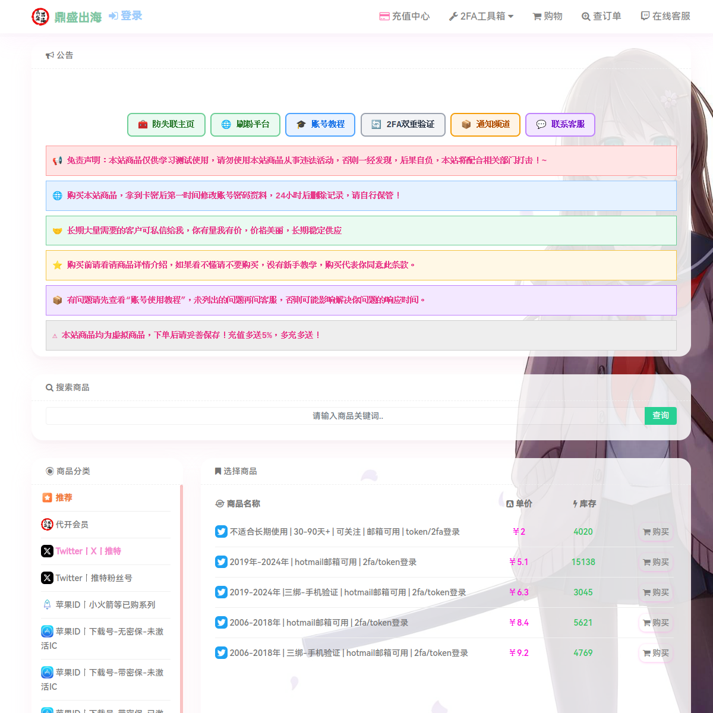
Task: Click the purple 有问题请先查看 notice
Action: click(361, 300)
